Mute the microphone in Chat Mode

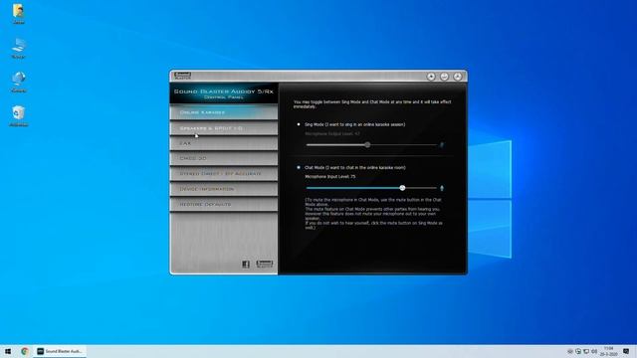[x=442, y=188]
